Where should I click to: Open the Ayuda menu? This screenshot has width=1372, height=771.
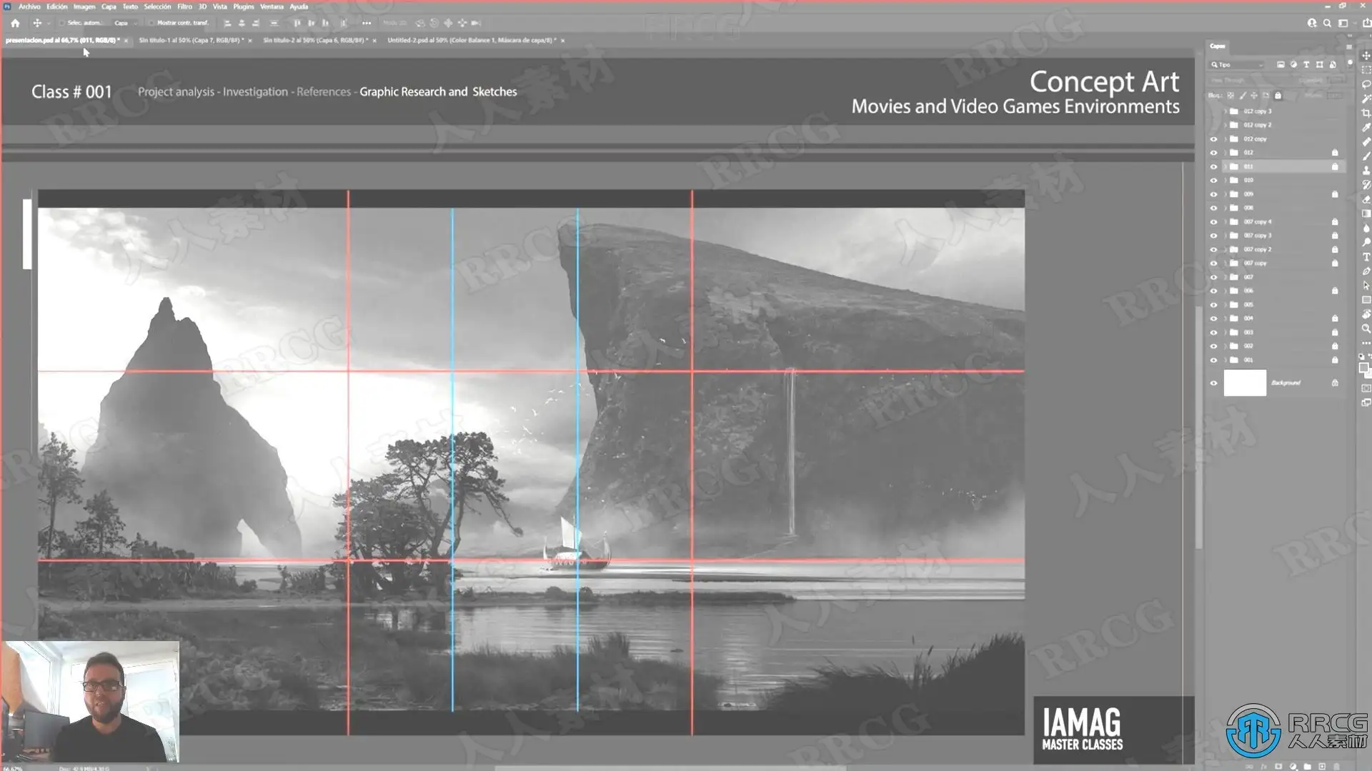pos(299,6)
